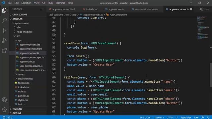212x119 pixels.
Task: Click the src breadcrumb segment
Action: 68,15
